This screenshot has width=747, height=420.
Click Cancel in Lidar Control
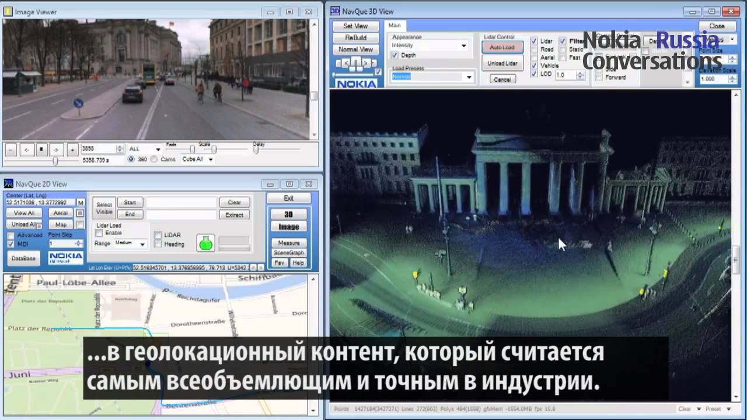[502, 79]
